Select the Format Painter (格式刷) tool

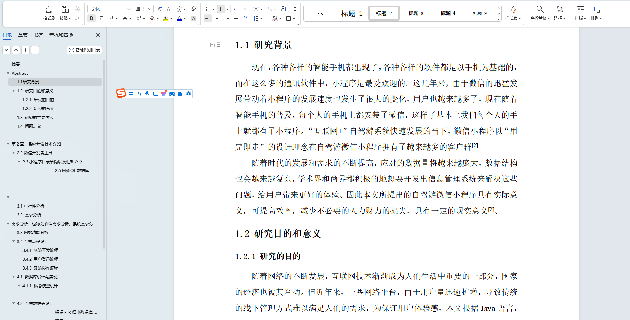coord(49,13)
